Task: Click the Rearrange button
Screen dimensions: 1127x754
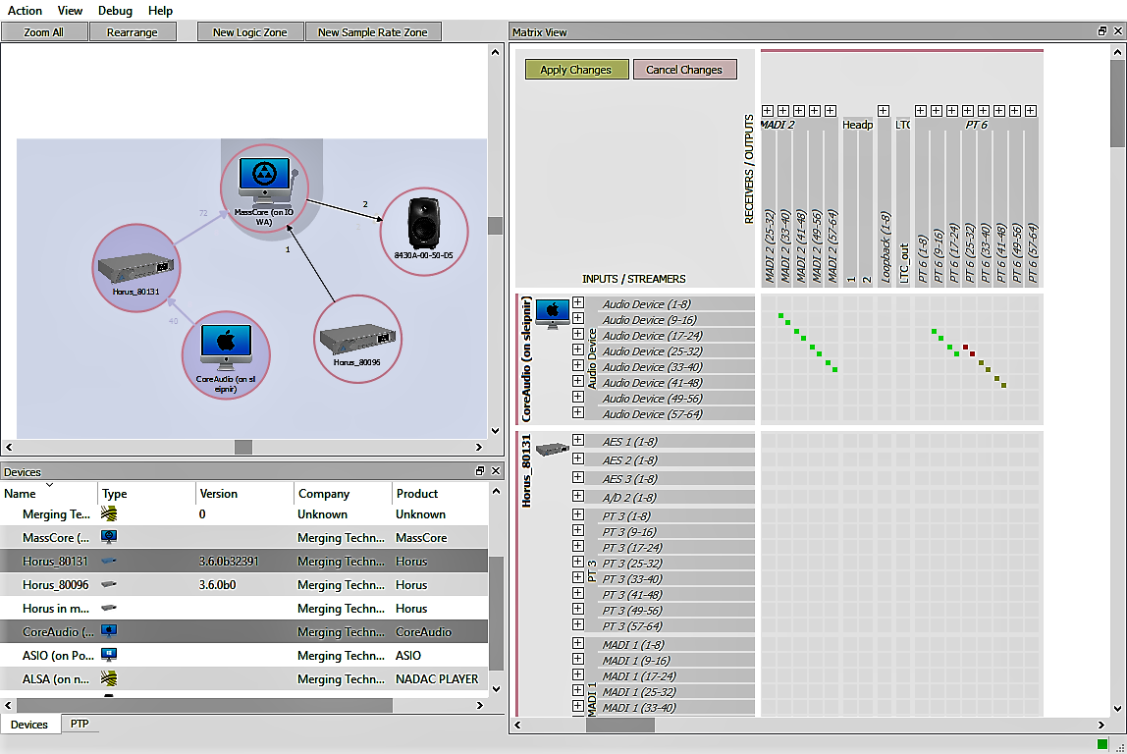Action: tap(133, 31)
